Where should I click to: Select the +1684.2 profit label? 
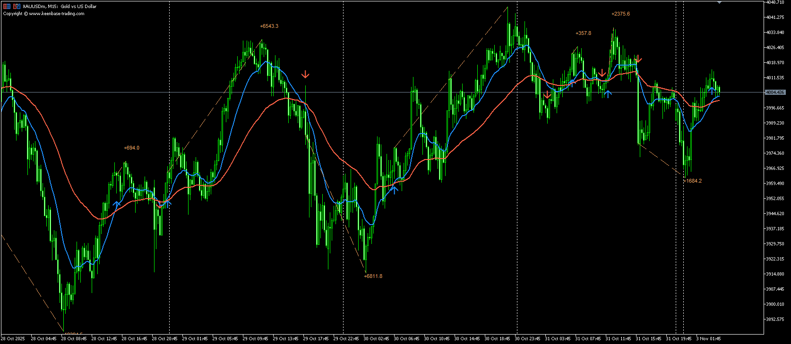(693, 181)
